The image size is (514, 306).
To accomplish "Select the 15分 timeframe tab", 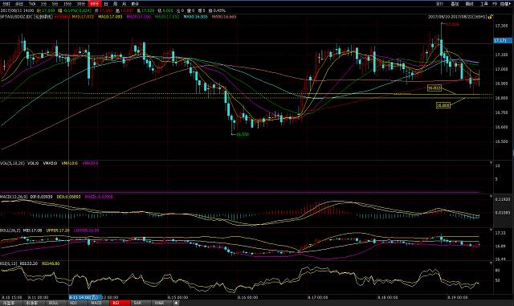I will [67, 3].
